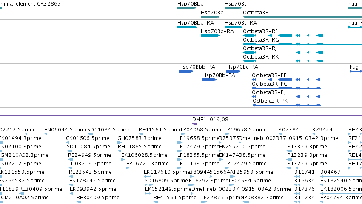Click the Hsp70Bbb-RA transcript label
362x204 pixels.
(196, 23)
